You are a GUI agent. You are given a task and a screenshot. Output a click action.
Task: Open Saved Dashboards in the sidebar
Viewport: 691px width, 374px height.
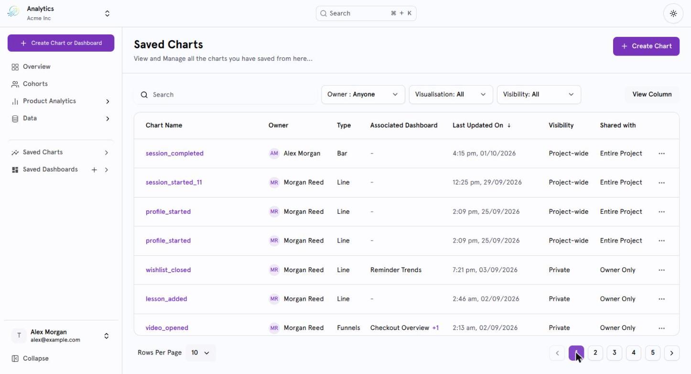[x=50, y=170]
